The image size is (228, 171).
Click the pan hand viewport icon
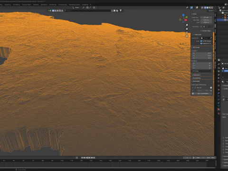tap(187, 29)
